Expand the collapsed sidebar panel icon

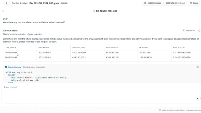[3, 11]
